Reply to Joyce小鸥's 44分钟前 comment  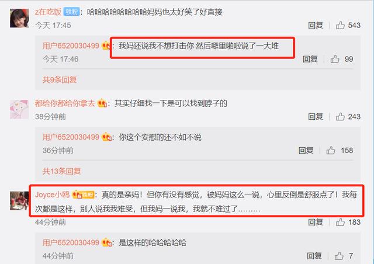tap(316, 222)
